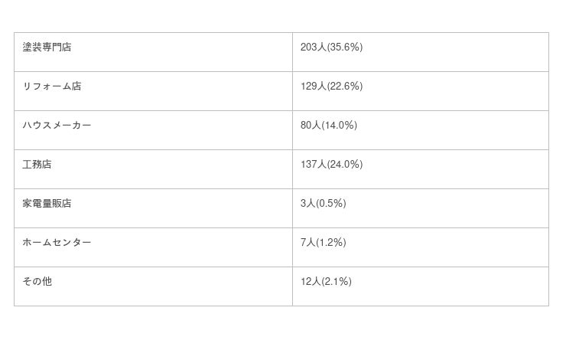This screenshot has height=337, width=566.
Task: Select the (22.6%) percentage text
Action: point(345,87)
